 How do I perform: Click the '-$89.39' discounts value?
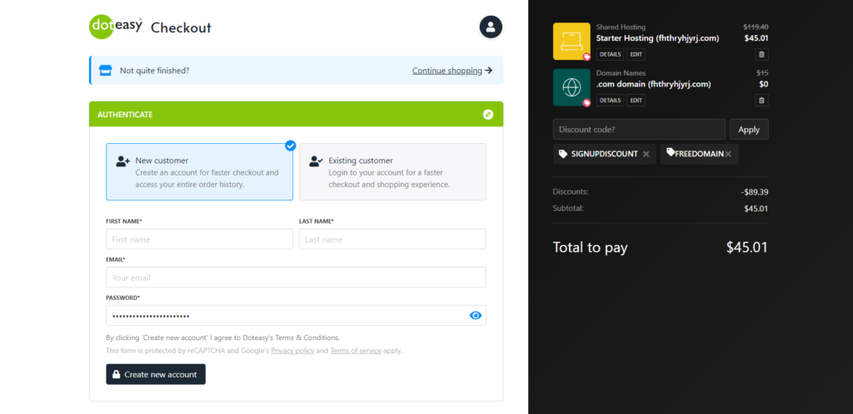click(x=754, y=192)
